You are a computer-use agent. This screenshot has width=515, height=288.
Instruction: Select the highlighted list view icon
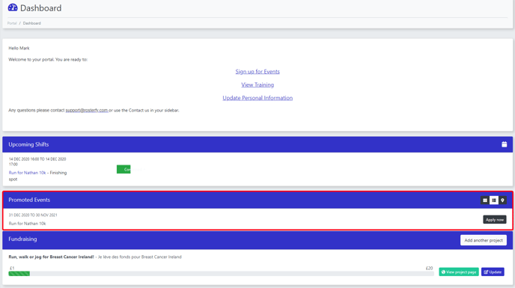pos(493,200)
